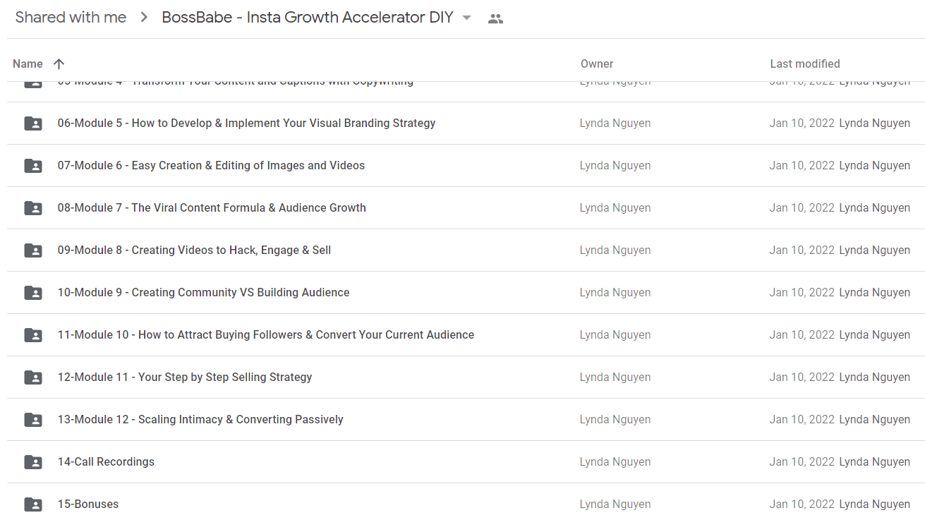This screenshot has height=520, width=925.
Task: Click the Owner column header
Action: (x=597, y=64)
